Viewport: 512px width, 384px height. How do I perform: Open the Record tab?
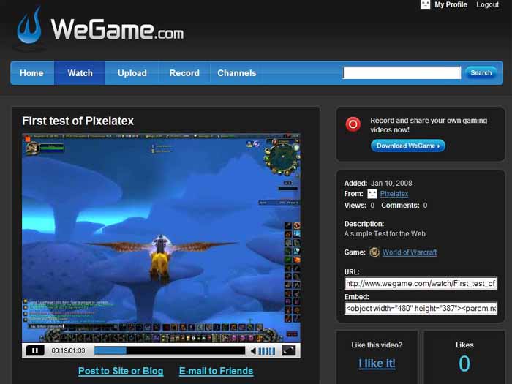coord(184,73)
